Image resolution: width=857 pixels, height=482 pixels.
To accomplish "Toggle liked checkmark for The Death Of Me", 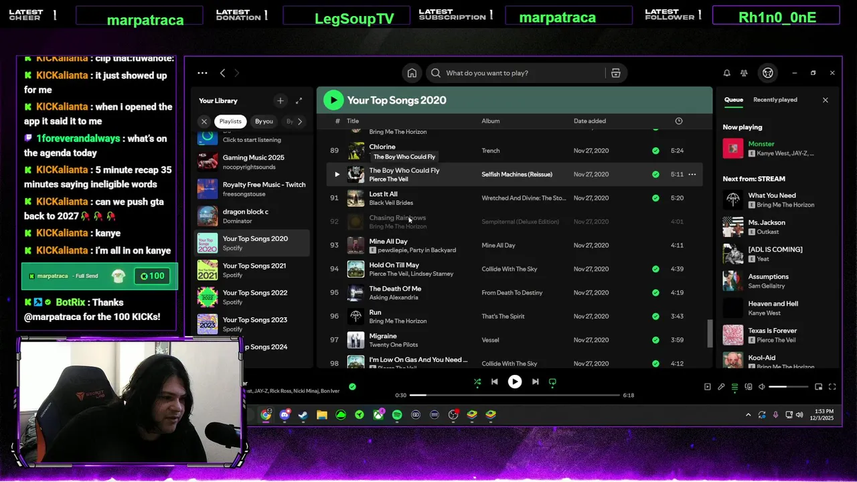I will point(655,293).
